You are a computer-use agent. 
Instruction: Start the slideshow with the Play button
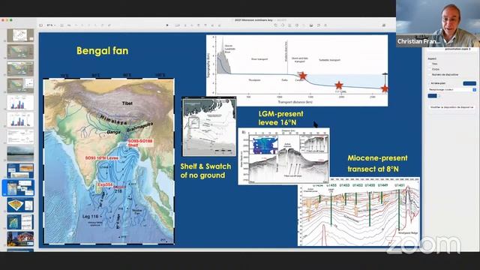(167, 25)
